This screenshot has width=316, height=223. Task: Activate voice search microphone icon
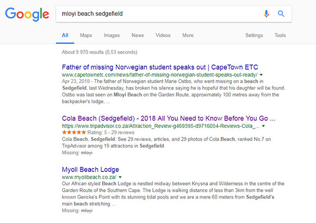266,14
